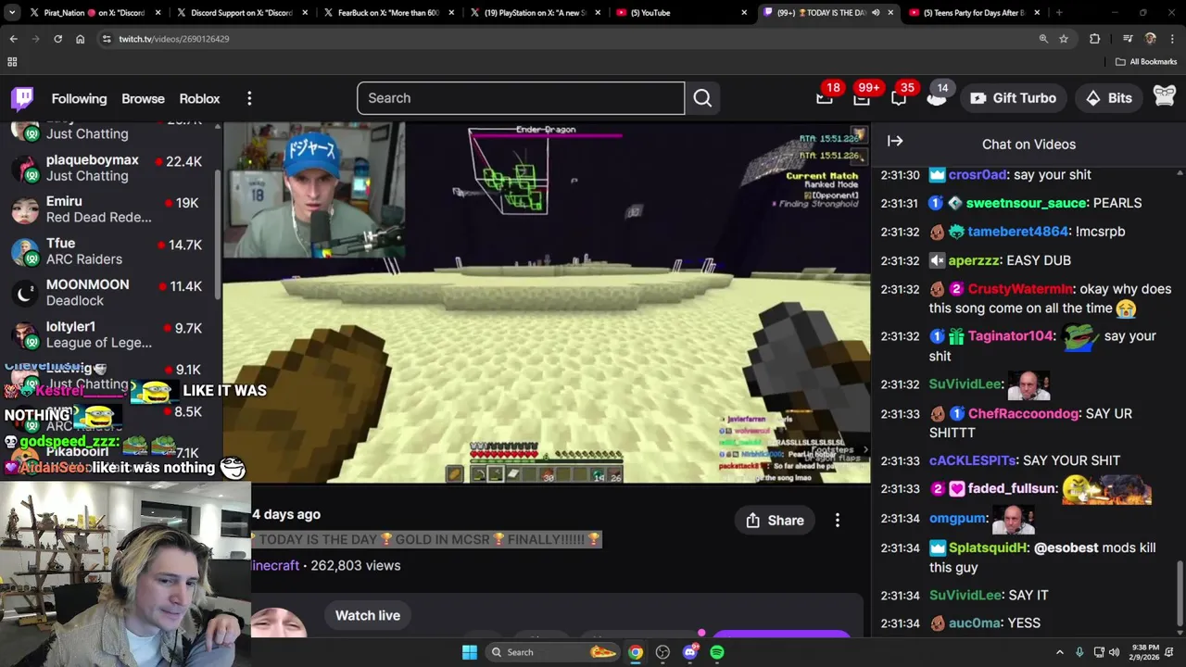Viewport: 1186px width, 667px height.
Task: Open whispers icon with 35 badge
Action: (x=899, y=97)
